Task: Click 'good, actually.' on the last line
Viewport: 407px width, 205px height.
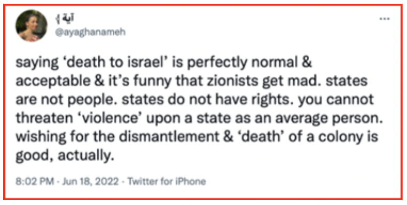Action: pyautogui.click(x=65, y=156)
